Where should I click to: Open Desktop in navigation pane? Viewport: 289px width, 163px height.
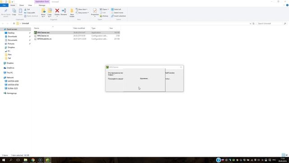click(x=11, y=33)
